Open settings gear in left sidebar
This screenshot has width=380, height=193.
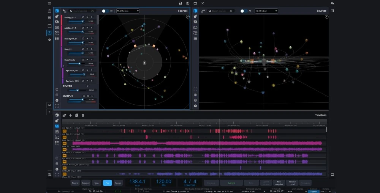(49, 17)
